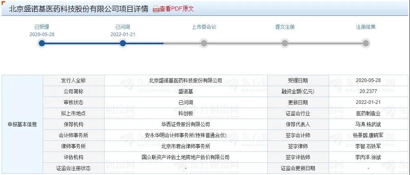Click the 评估机构 label cell

pyautogui.click(x=74, y=157)
